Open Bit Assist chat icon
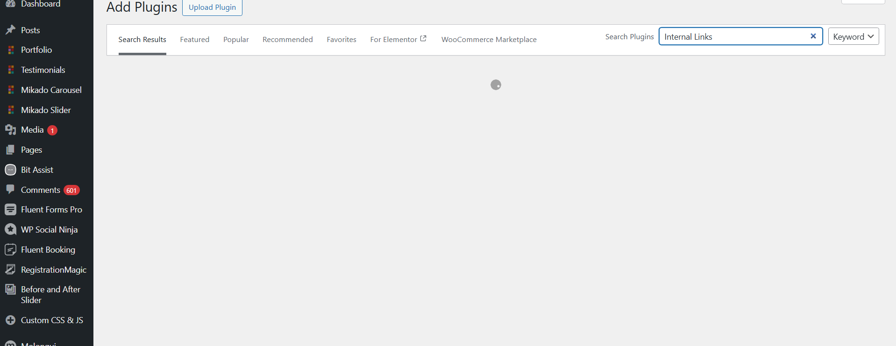Screen dimensions: 896x346 tap(10, 170)
